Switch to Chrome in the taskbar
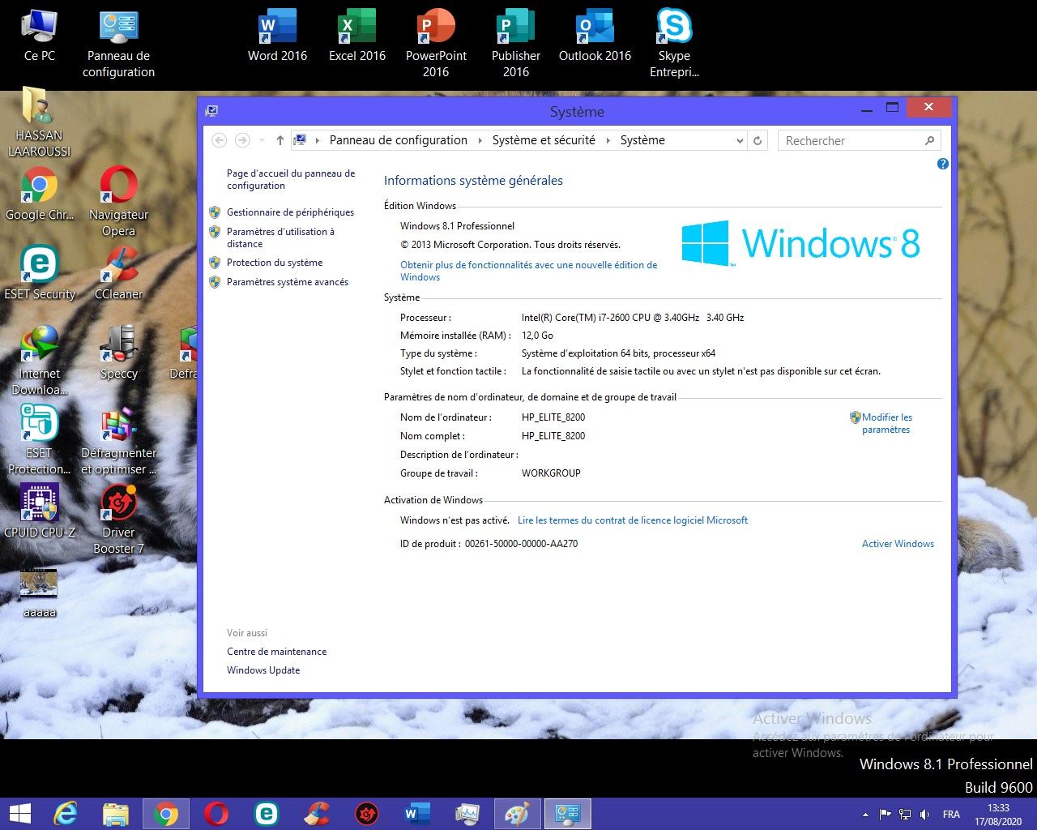The height and width of the screenshot is (830, 1037). click(x=166, y=814)
